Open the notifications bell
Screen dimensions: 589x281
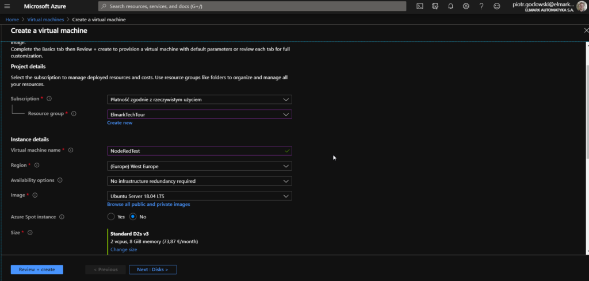[451, 6]
